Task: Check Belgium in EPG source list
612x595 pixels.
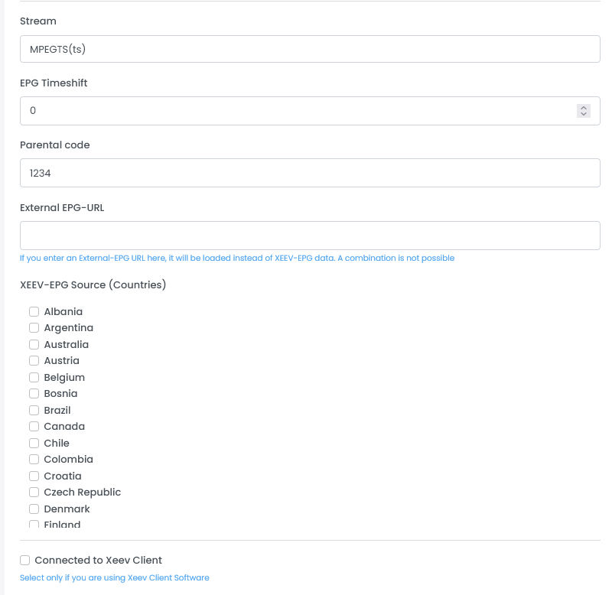Action: tap(34, 377)
